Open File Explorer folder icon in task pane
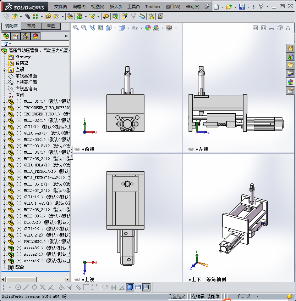Screen dimensions: 296x301 tap(290, 65)
